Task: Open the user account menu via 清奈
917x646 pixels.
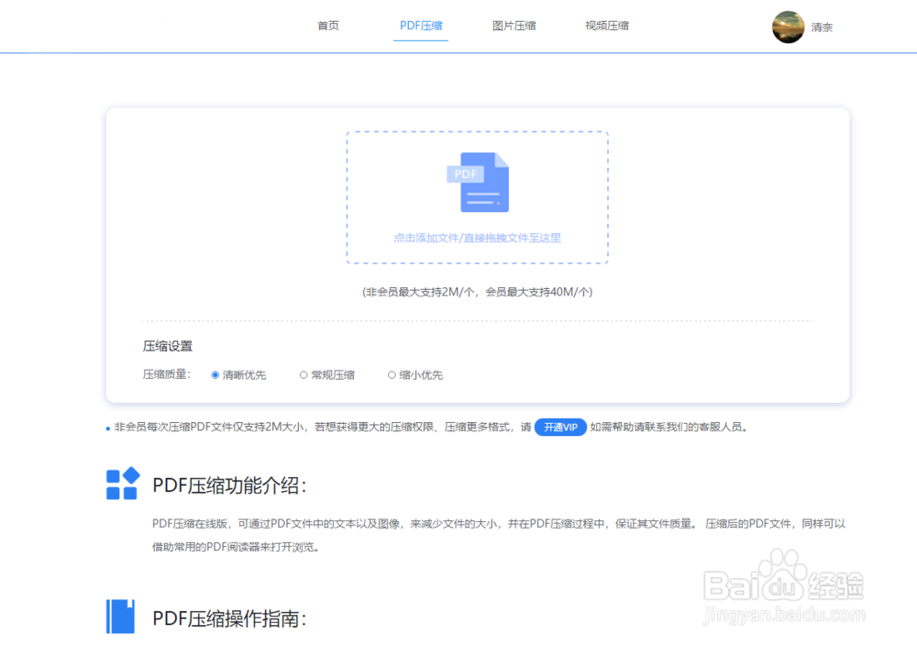Action: (x=821, y=28)
